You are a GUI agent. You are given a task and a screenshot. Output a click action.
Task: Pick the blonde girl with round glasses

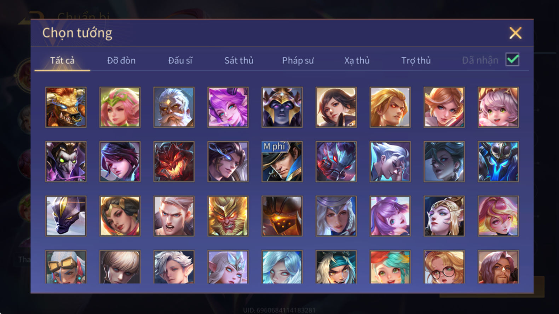click(444, 267)
